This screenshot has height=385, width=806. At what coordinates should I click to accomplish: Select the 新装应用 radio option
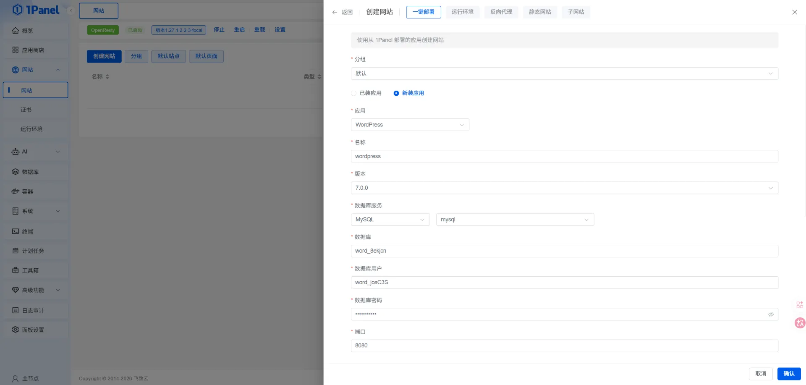409,93
